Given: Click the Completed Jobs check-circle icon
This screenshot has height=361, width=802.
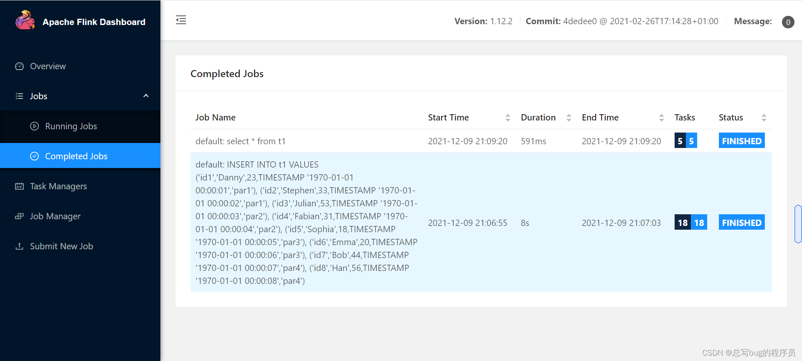Looking at the screenshot, I should pyautogui.click(x=35, y=156).
